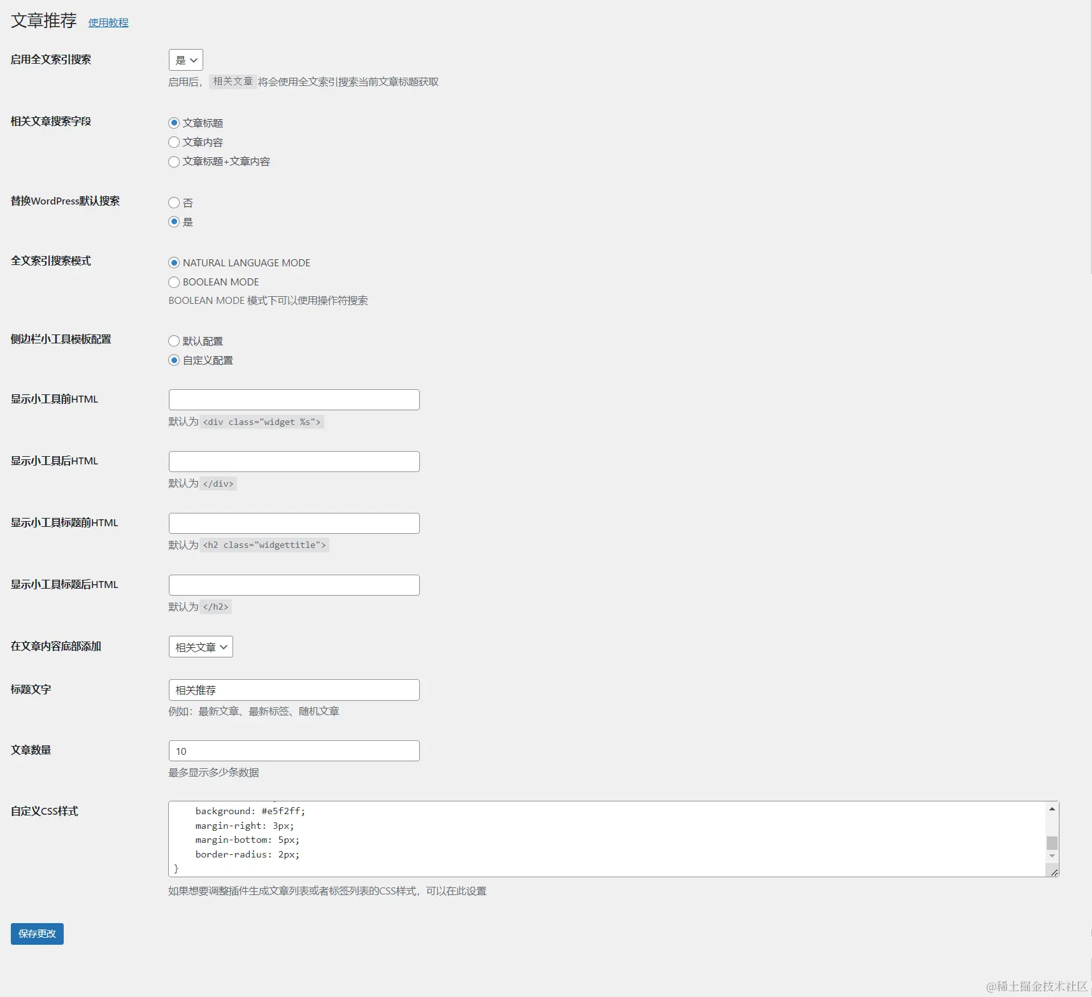Select 自定义配置 widget template option
The width and height of the screenshot is (1092, 997).
[174, 360]
